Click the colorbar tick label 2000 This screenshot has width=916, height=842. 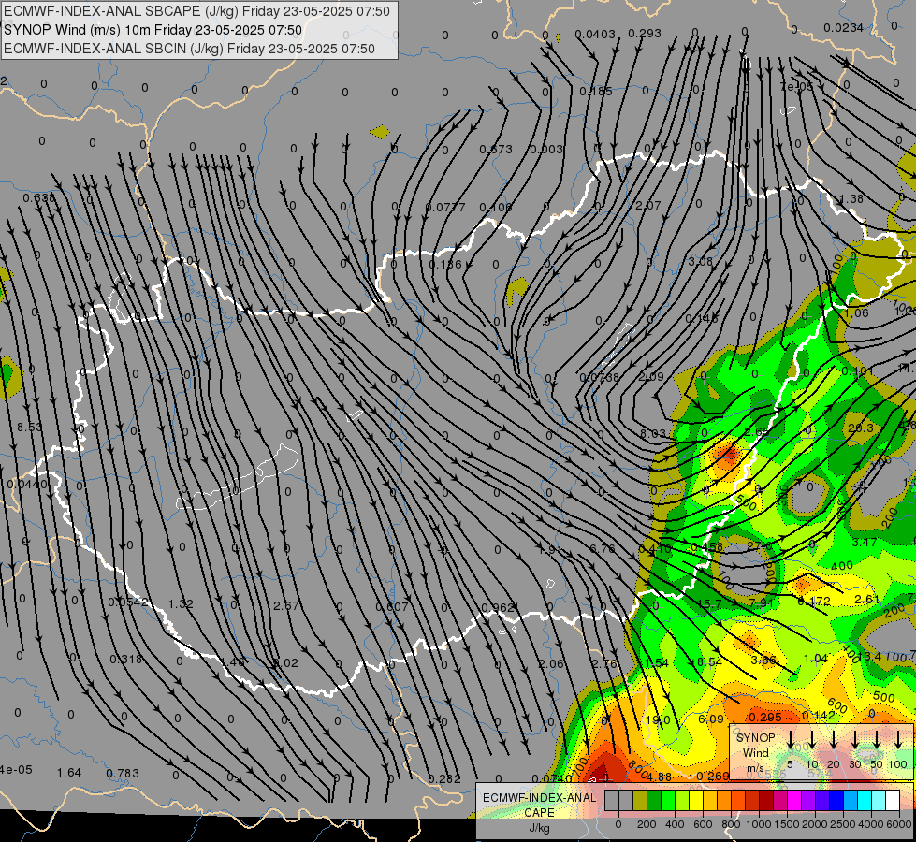tap(815, 824)
